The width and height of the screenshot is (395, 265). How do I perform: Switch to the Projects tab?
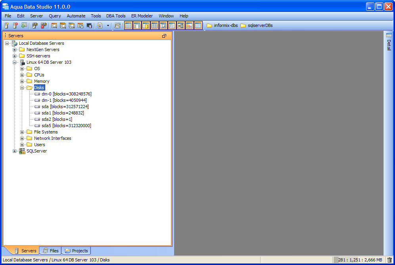coord(77,251)
